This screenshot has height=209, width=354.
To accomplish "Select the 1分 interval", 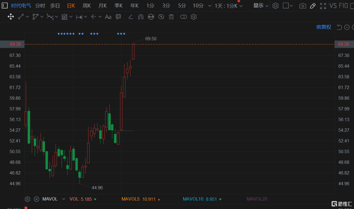I will pos(150,6).
